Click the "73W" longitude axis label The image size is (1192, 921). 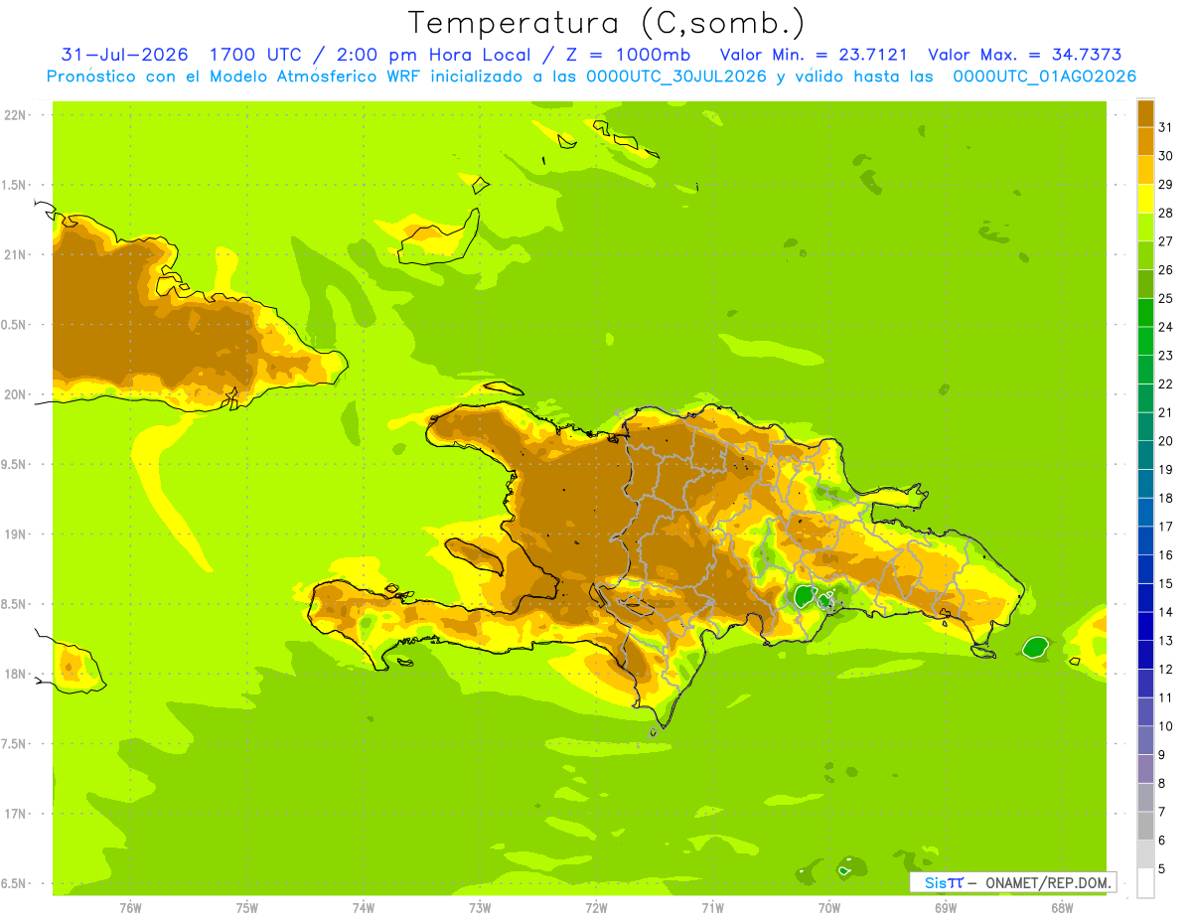(480, 907)
